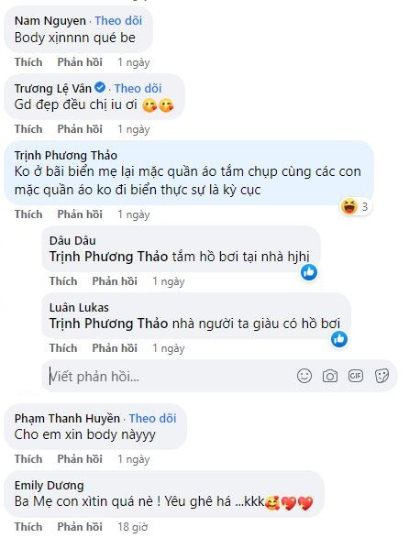
Task: Follow Trương Lệ Vân via Theo dõi
Action: [138, 88]
